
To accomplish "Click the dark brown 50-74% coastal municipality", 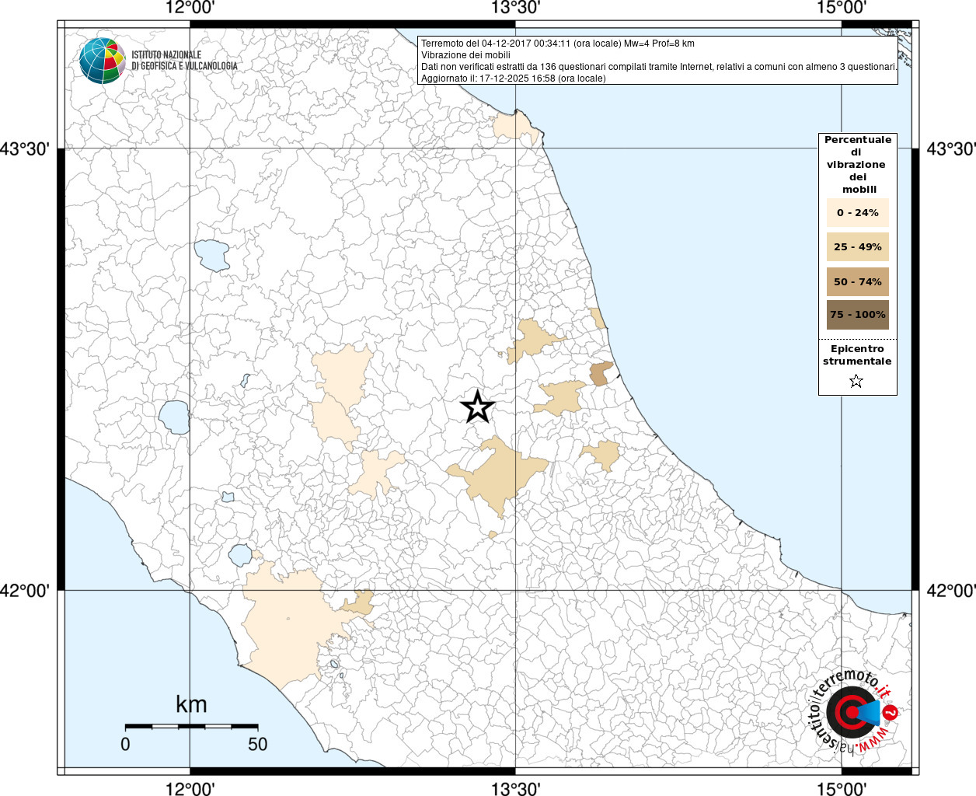I will [601, 373].
